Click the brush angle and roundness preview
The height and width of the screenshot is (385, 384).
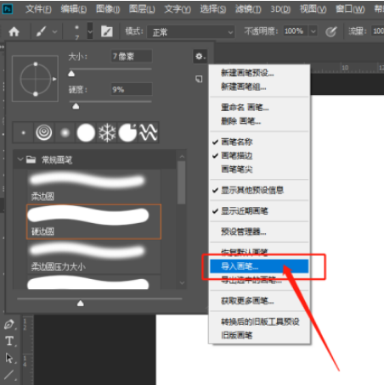36,79
